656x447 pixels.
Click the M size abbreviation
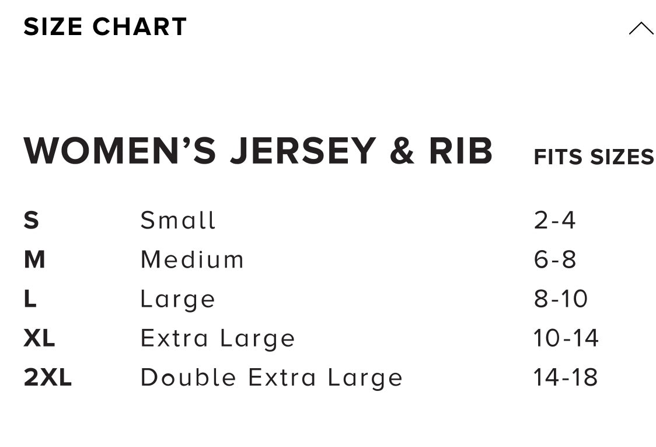click(x=34, y=260)
